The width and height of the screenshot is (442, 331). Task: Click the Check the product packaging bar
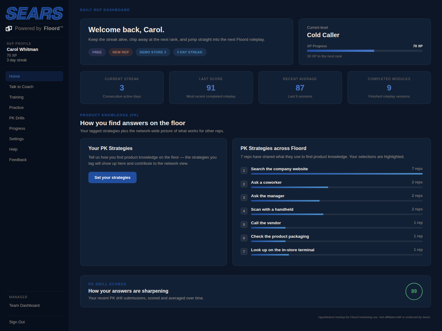point(337,241)
